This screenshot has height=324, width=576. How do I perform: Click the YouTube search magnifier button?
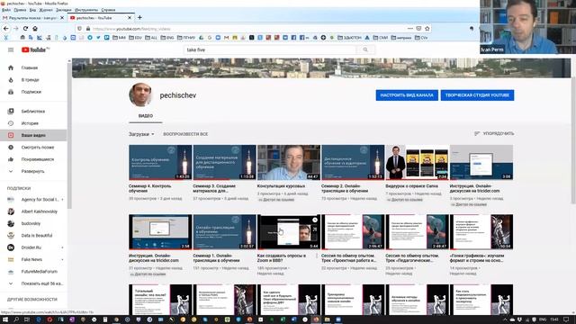click(365, 49)
